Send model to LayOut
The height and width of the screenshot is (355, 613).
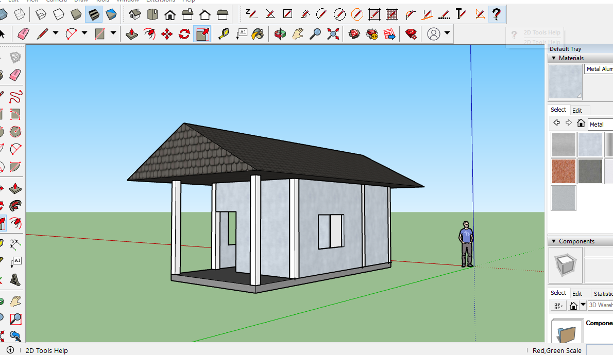point(390,34)
